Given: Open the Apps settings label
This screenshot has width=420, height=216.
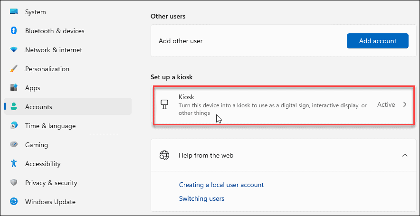Looking at the screenshot, I should point(33,88).
